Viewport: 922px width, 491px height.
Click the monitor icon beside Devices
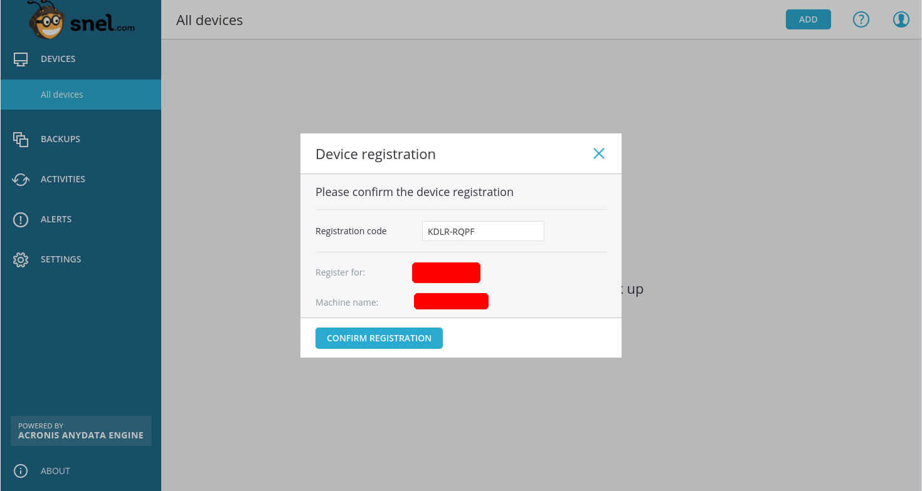click(x=21, y=59)
